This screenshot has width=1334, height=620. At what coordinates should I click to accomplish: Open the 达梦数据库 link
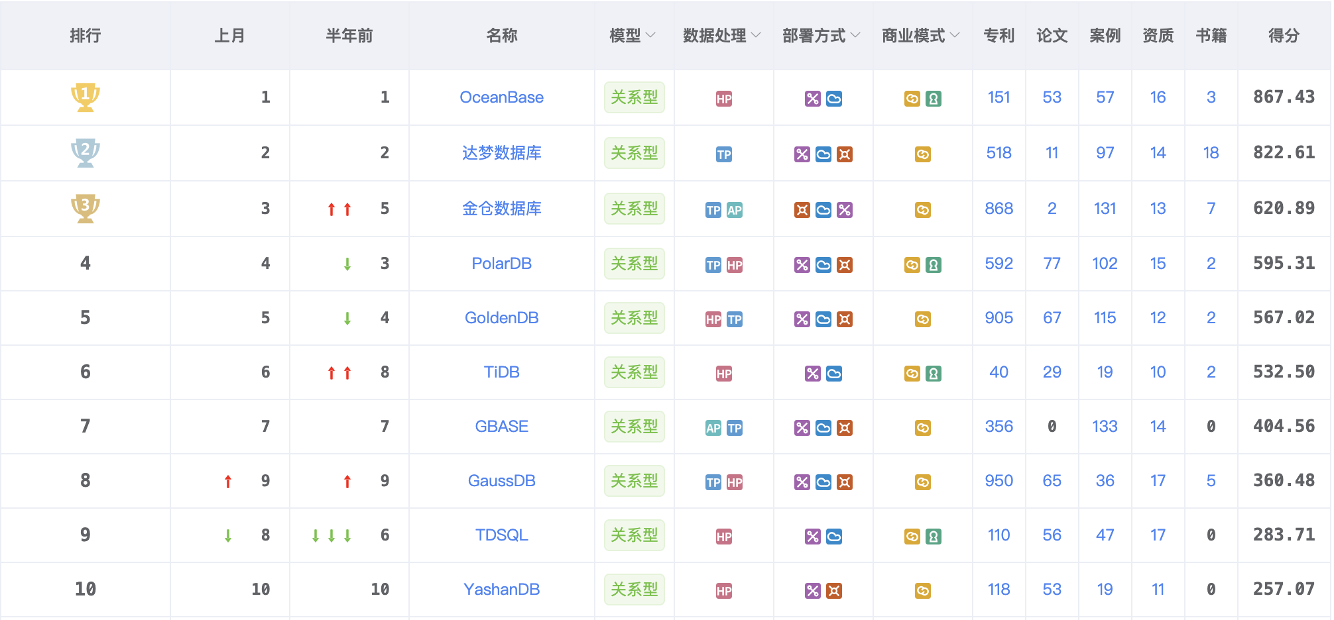tap(502, 153)
